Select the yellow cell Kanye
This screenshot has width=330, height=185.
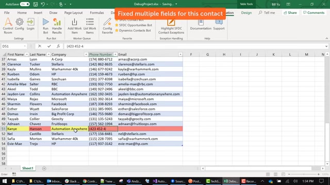18,129
